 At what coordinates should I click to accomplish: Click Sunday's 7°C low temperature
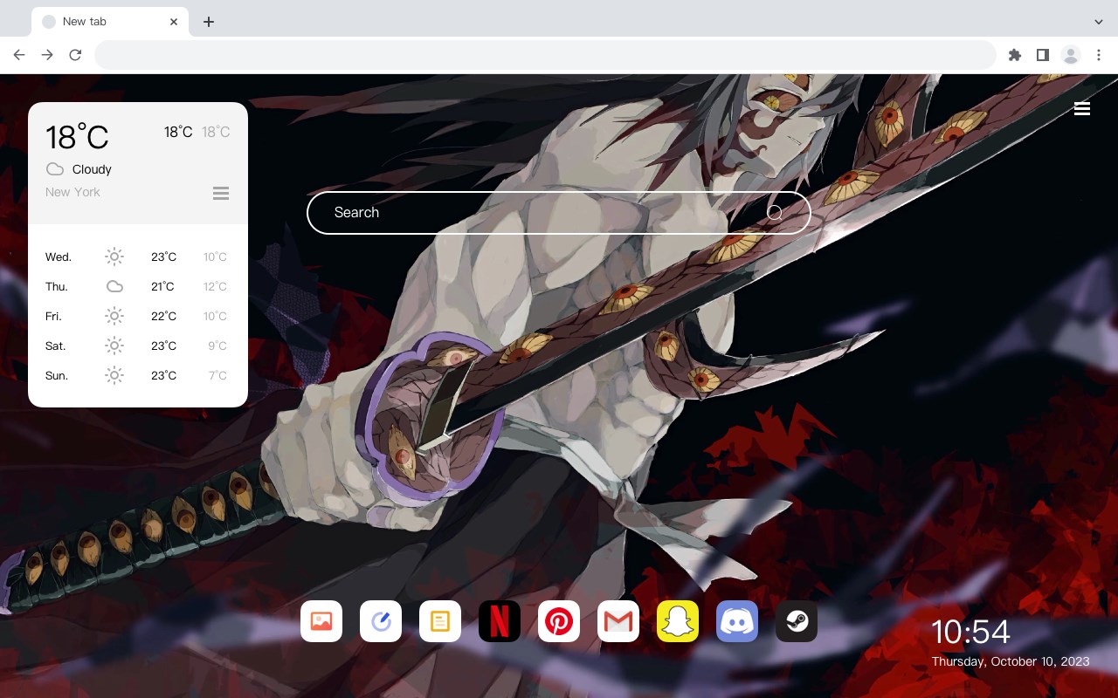[x=217, y=376]
